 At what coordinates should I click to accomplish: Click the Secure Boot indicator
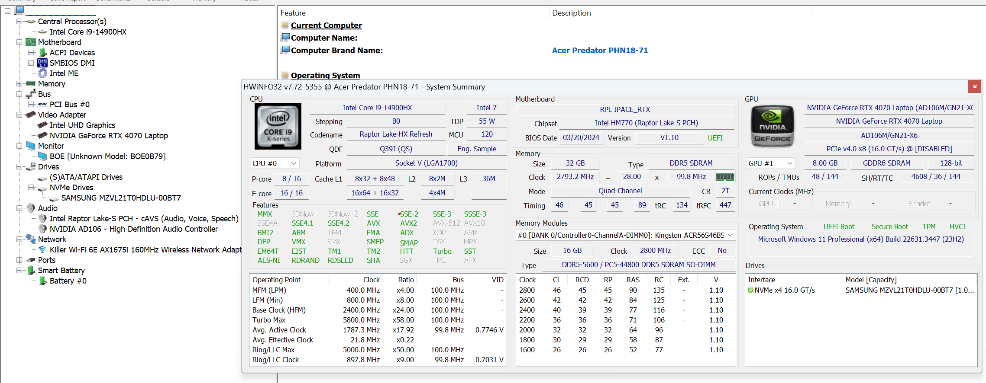coord(889,227)
